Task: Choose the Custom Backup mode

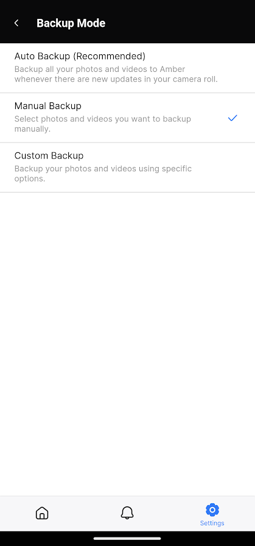Action: (x=127, y=167)
